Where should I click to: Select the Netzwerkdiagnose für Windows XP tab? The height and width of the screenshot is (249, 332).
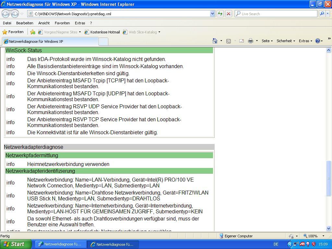pyautogui.click(x=50, y=41)
